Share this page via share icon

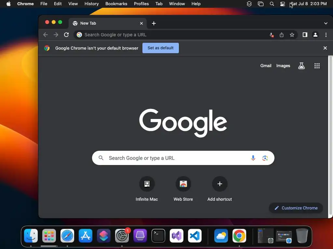[x=282, y=35]
